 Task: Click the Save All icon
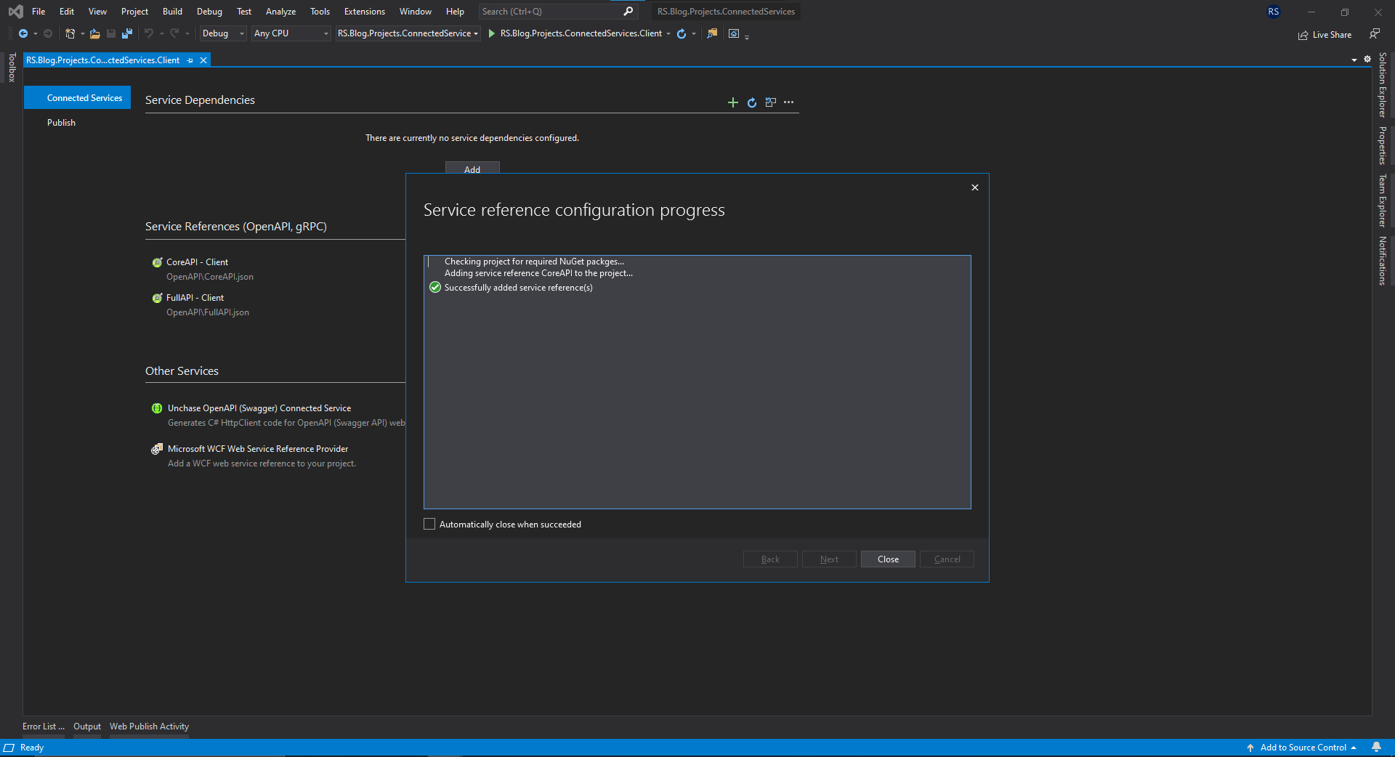[x=127, y=33]
